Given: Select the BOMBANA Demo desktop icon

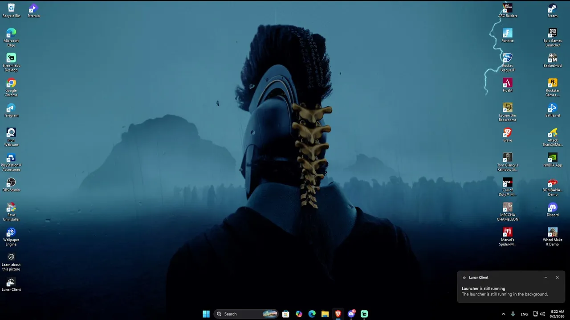Looking at the screenshot, I should click(553, 187).
